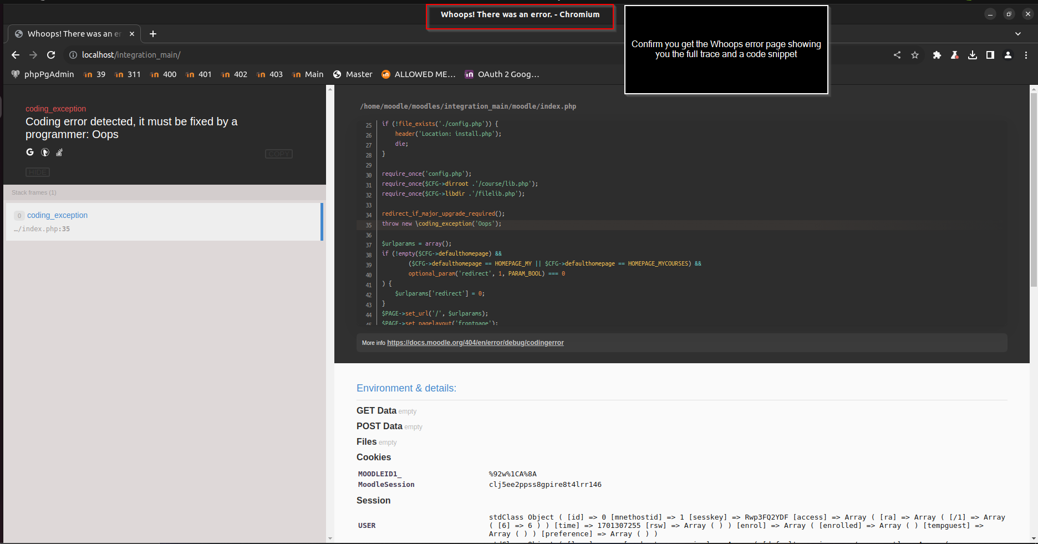Open the Master bookmark

(x=353, y=74)
